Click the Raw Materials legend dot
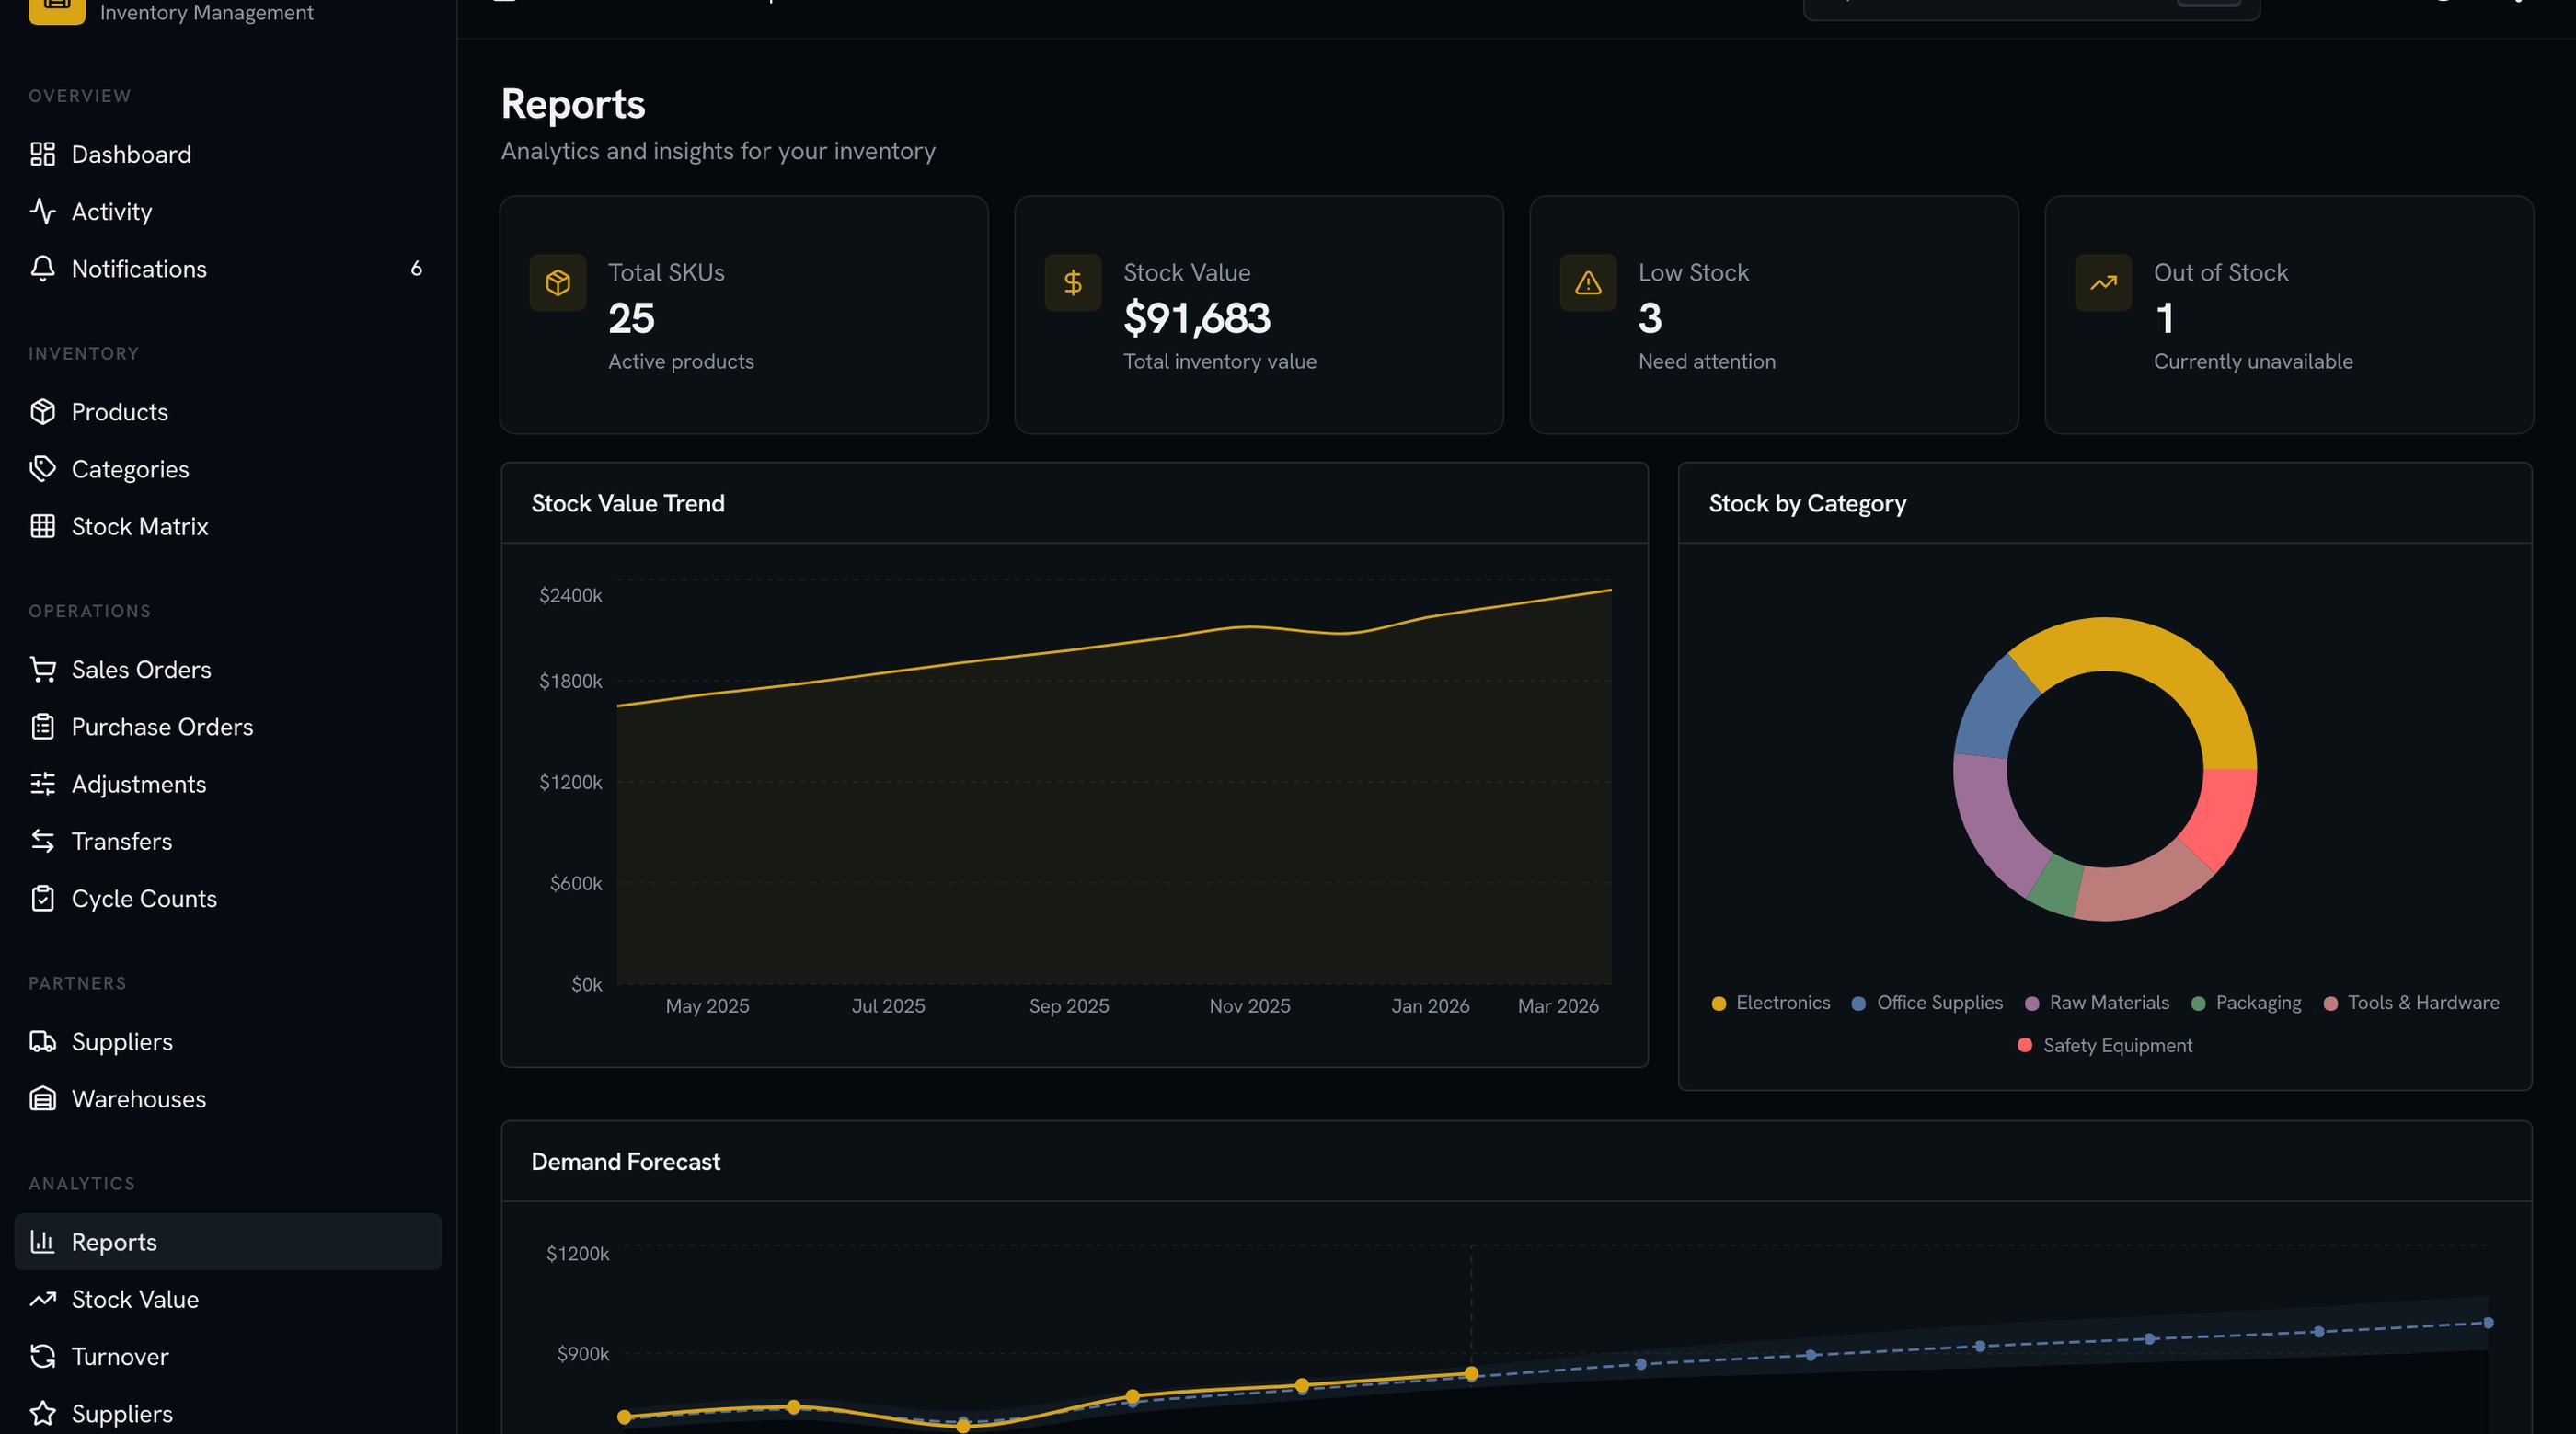The width and height of the screenshot is (2576, 1434). 2031,1004
